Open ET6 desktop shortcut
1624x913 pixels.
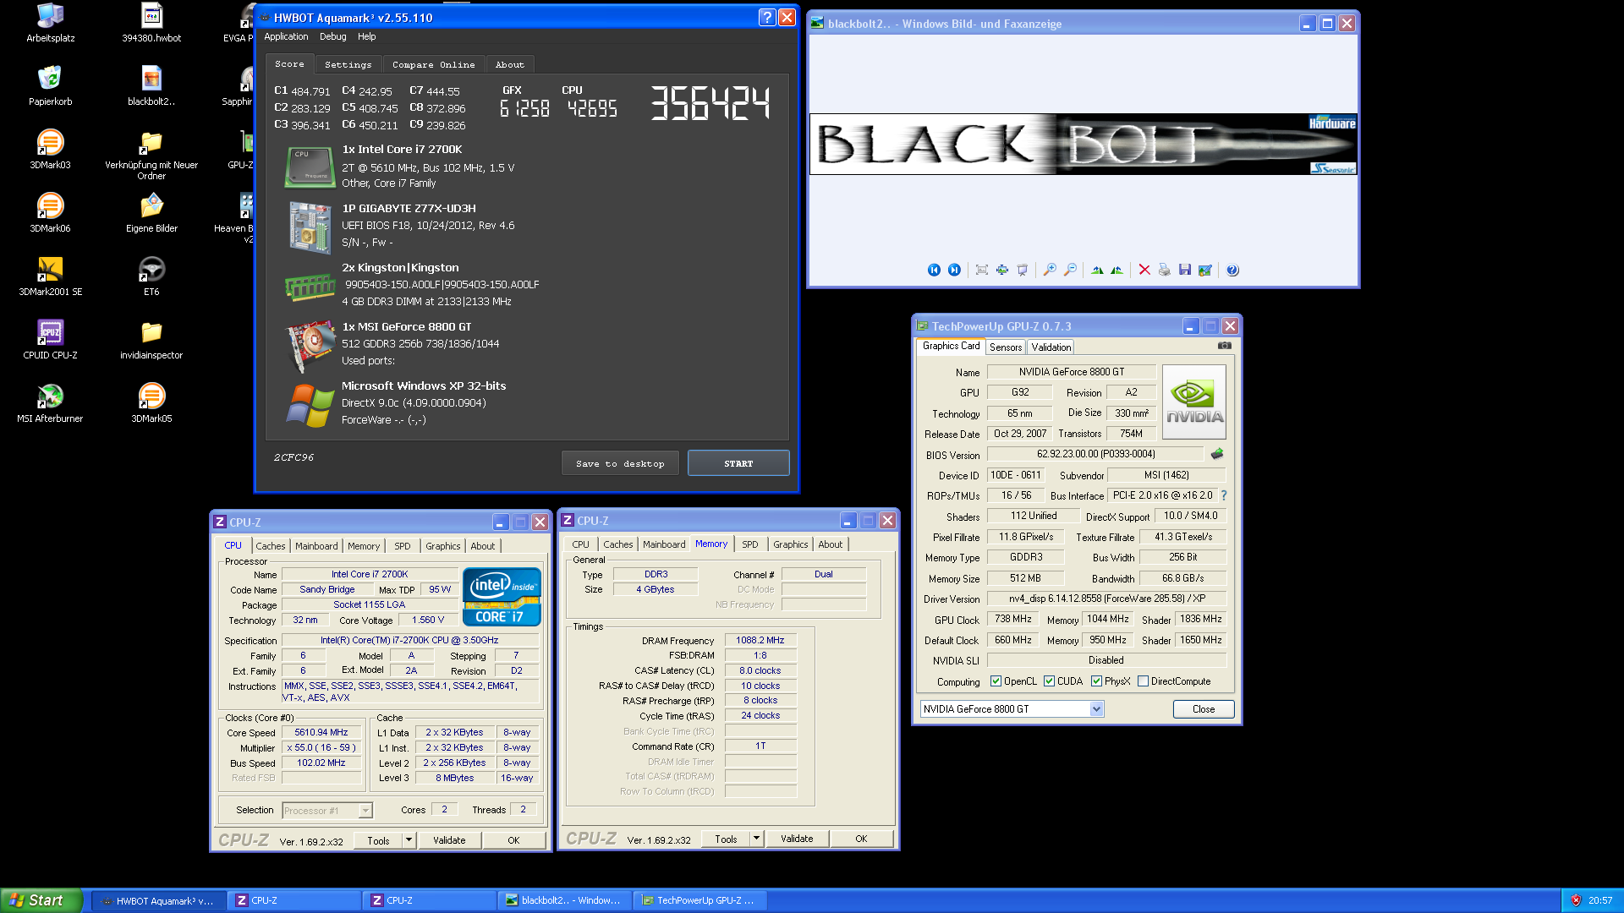click(x=151, y=276)
